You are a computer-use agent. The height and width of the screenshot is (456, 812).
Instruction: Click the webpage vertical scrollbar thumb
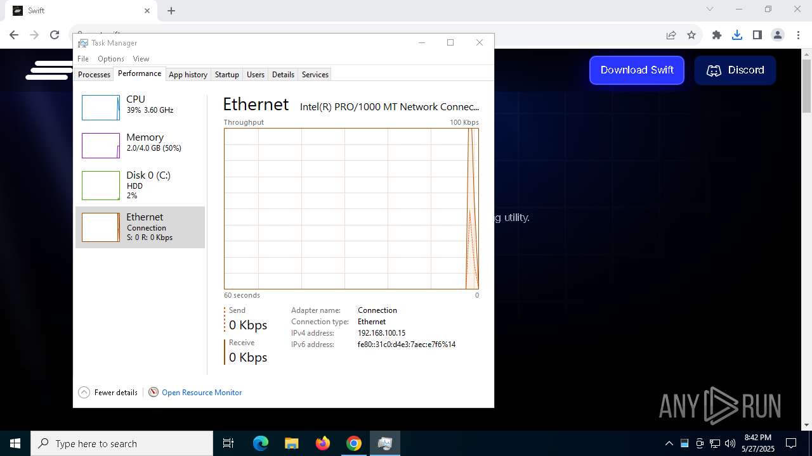[807, 87]
